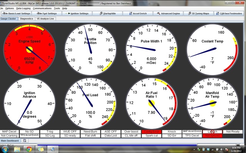Select the Main Dashboard bottom tab

click(10, 141)
